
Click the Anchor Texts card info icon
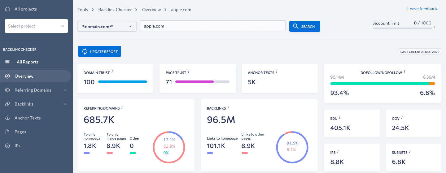click(277, 72)
